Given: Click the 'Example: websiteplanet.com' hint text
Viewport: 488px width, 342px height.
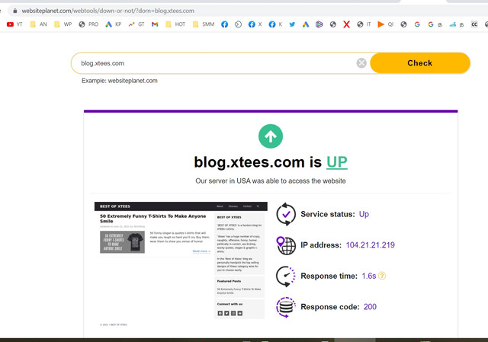Looking at the screenshot, I should click(120, 81).
